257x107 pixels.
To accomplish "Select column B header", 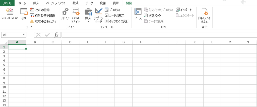I will (x=35, y=42).
